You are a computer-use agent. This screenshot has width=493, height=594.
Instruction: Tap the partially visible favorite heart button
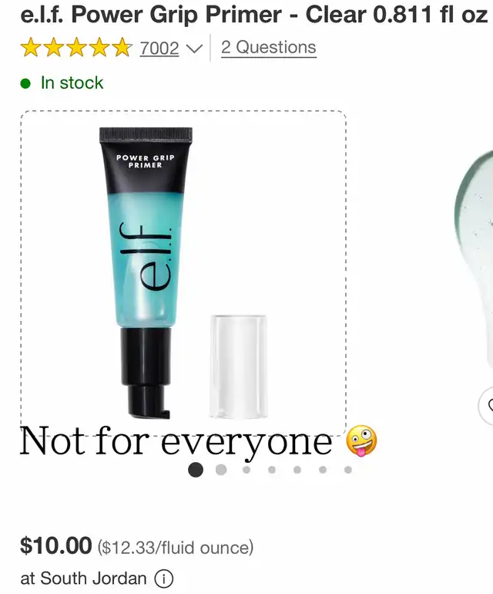pos(487,406)
